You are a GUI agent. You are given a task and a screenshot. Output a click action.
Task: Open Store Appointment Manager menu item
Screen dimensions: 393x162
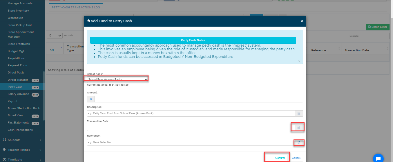click(x=21, y=34)
